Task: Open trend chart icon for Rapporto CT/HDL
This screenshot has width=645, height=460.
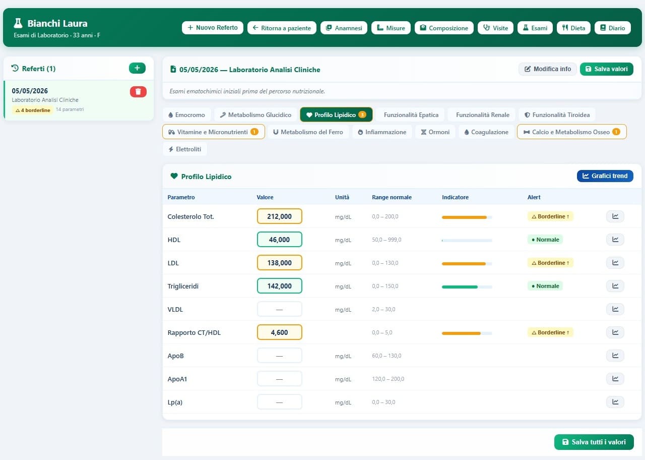Action: (x=615, y=332)
